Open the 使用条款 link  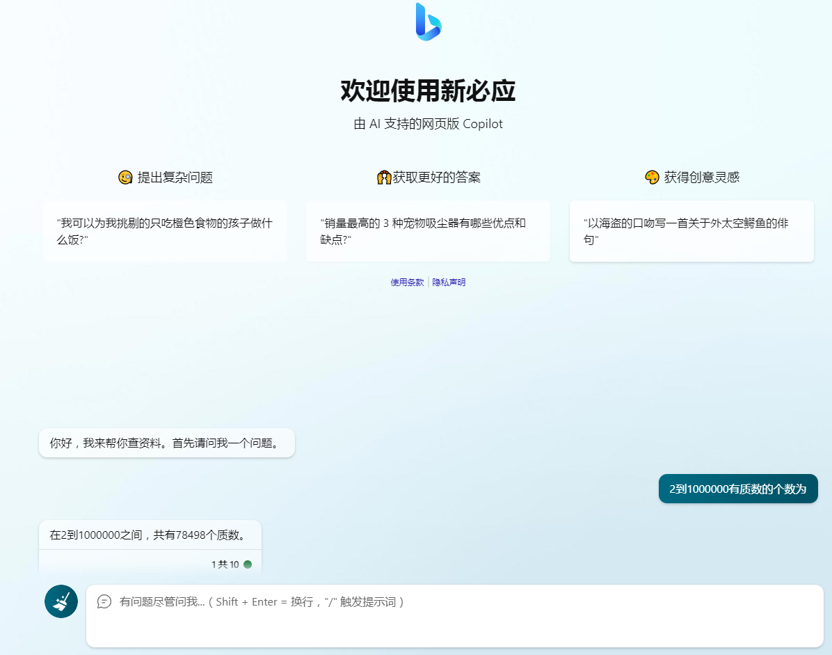pyautogui.click(x=407, y=282)
